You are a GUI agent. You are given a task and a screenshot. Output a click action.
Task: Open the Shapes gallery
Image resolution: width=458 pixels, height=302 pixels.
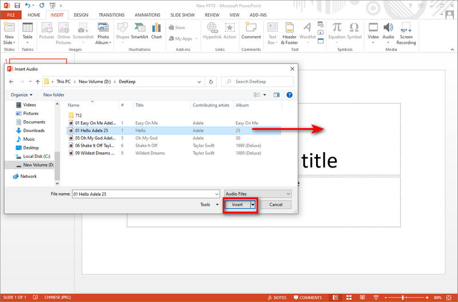[x=123, y=33]
